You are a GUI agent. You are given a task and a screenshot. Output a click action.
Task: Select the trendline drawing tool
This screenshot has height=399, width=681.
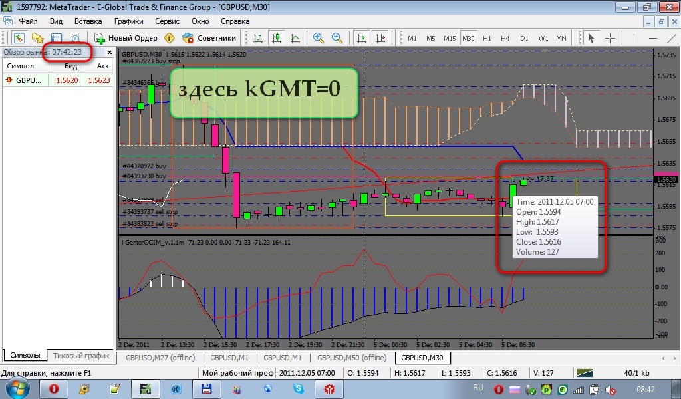[672, 38]
